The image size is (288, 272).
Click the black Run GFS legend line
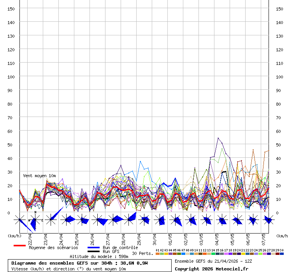pyautogui.click(x=93, y=252)
